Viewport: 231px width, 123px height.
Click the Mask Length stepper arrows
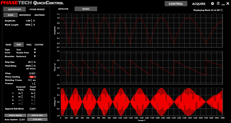coord(32,25)
